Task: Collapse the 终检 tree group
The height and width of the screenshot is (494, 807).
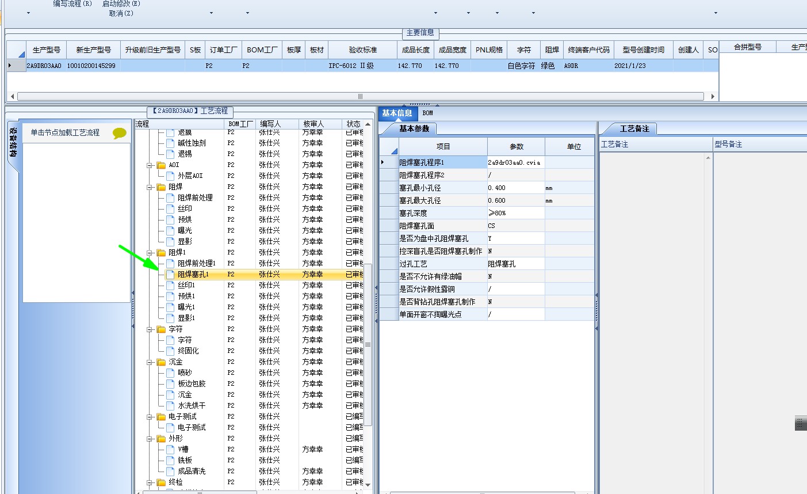Action: (150, 483)
